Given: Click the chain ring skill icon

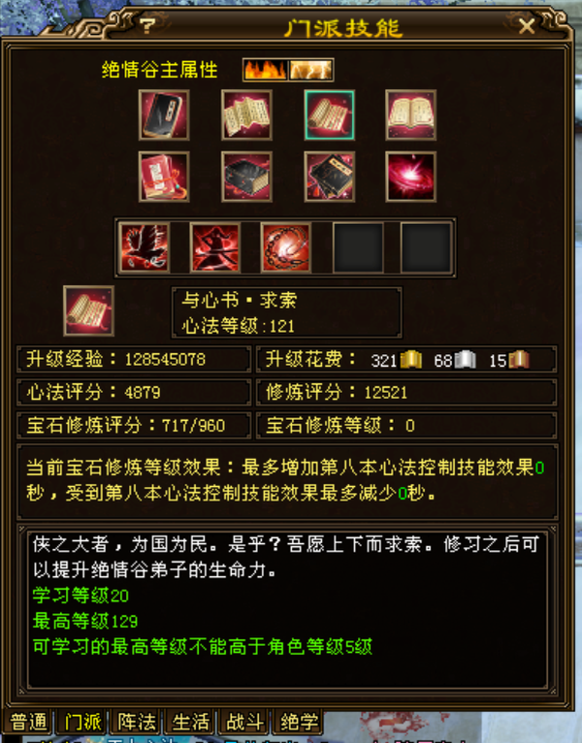Looking at the screenshot, I should click(286, 247).
